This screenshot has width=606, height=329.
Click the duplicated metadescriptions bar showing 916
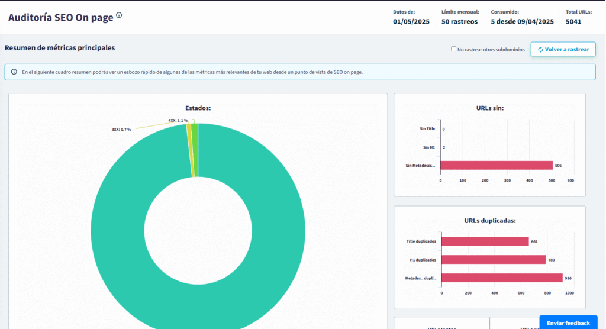502,278
